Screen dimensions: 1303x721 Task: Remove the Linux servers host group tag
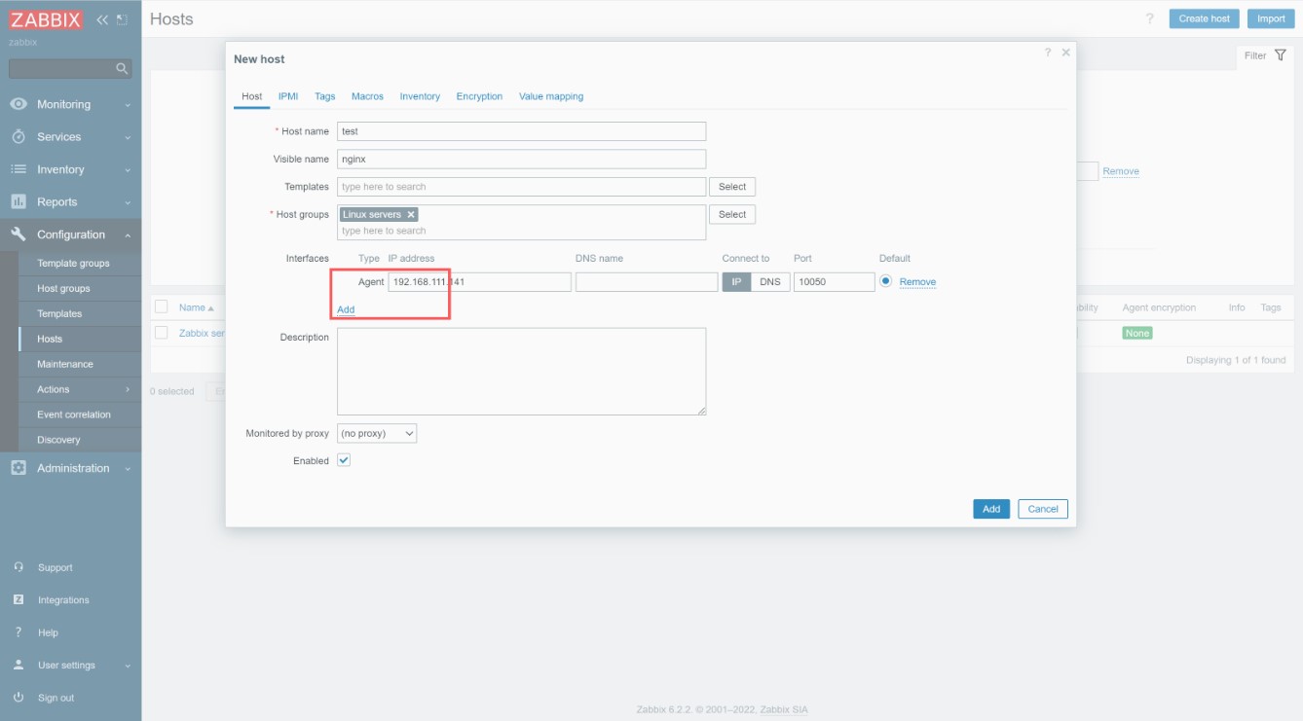(411, 214)
